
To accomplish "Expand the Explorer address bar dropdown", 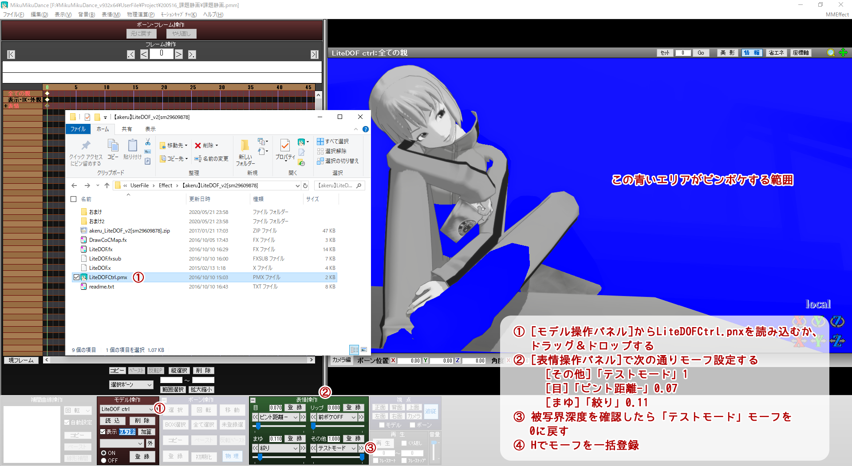I will tap(298, 186).
